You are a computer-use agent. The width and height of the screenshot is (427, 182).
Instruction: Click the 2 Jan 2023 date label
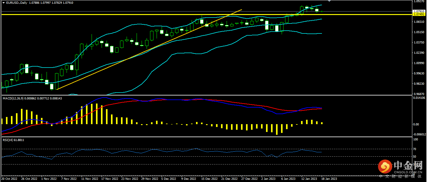coord(268,179)
